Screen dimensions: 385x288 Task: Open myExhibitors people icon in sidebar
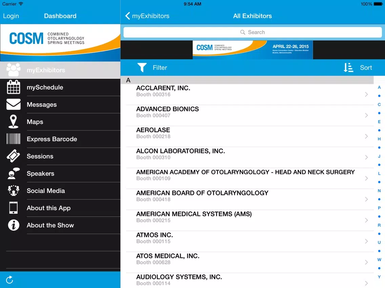click(14, 70)
